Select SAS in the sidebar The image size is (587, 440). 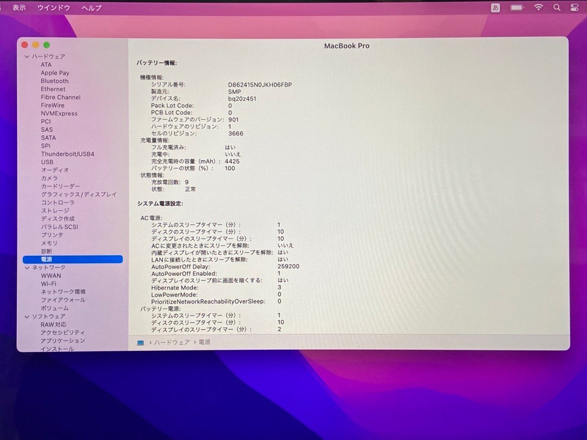click(x=47, y=130)
